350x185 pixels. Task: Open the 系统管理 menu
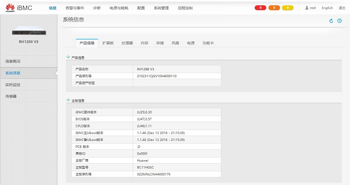point(161,8)
